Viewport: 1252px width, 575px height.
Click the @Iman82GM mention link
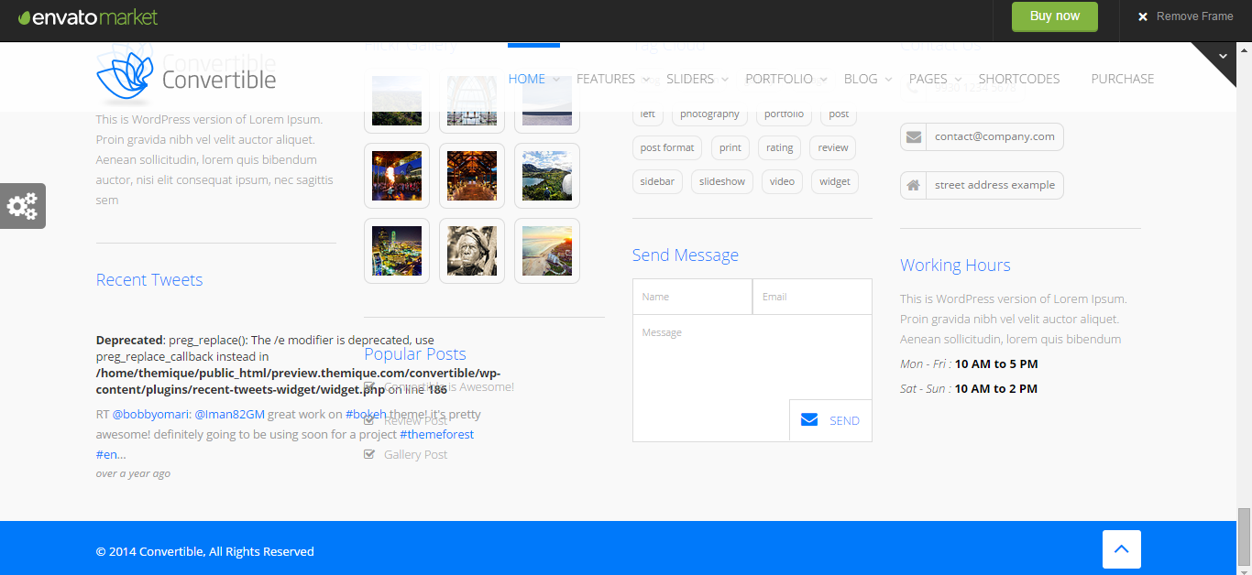pyautogui.click(x=229, y=414)
